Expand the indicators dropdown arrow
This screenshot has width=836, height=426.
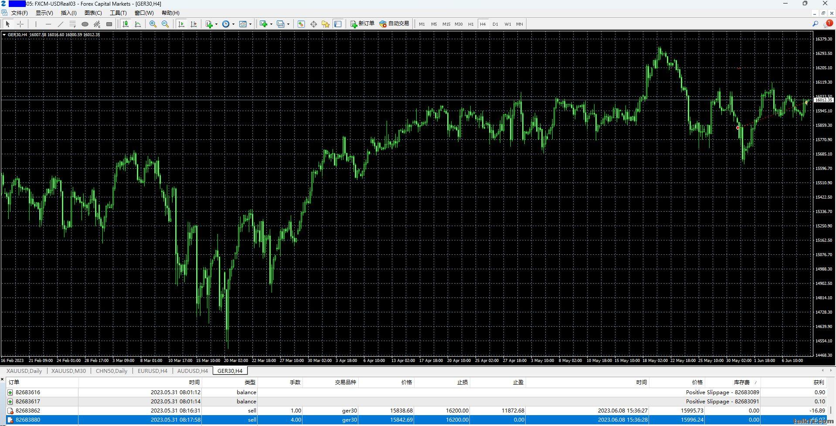coord(217,24)
